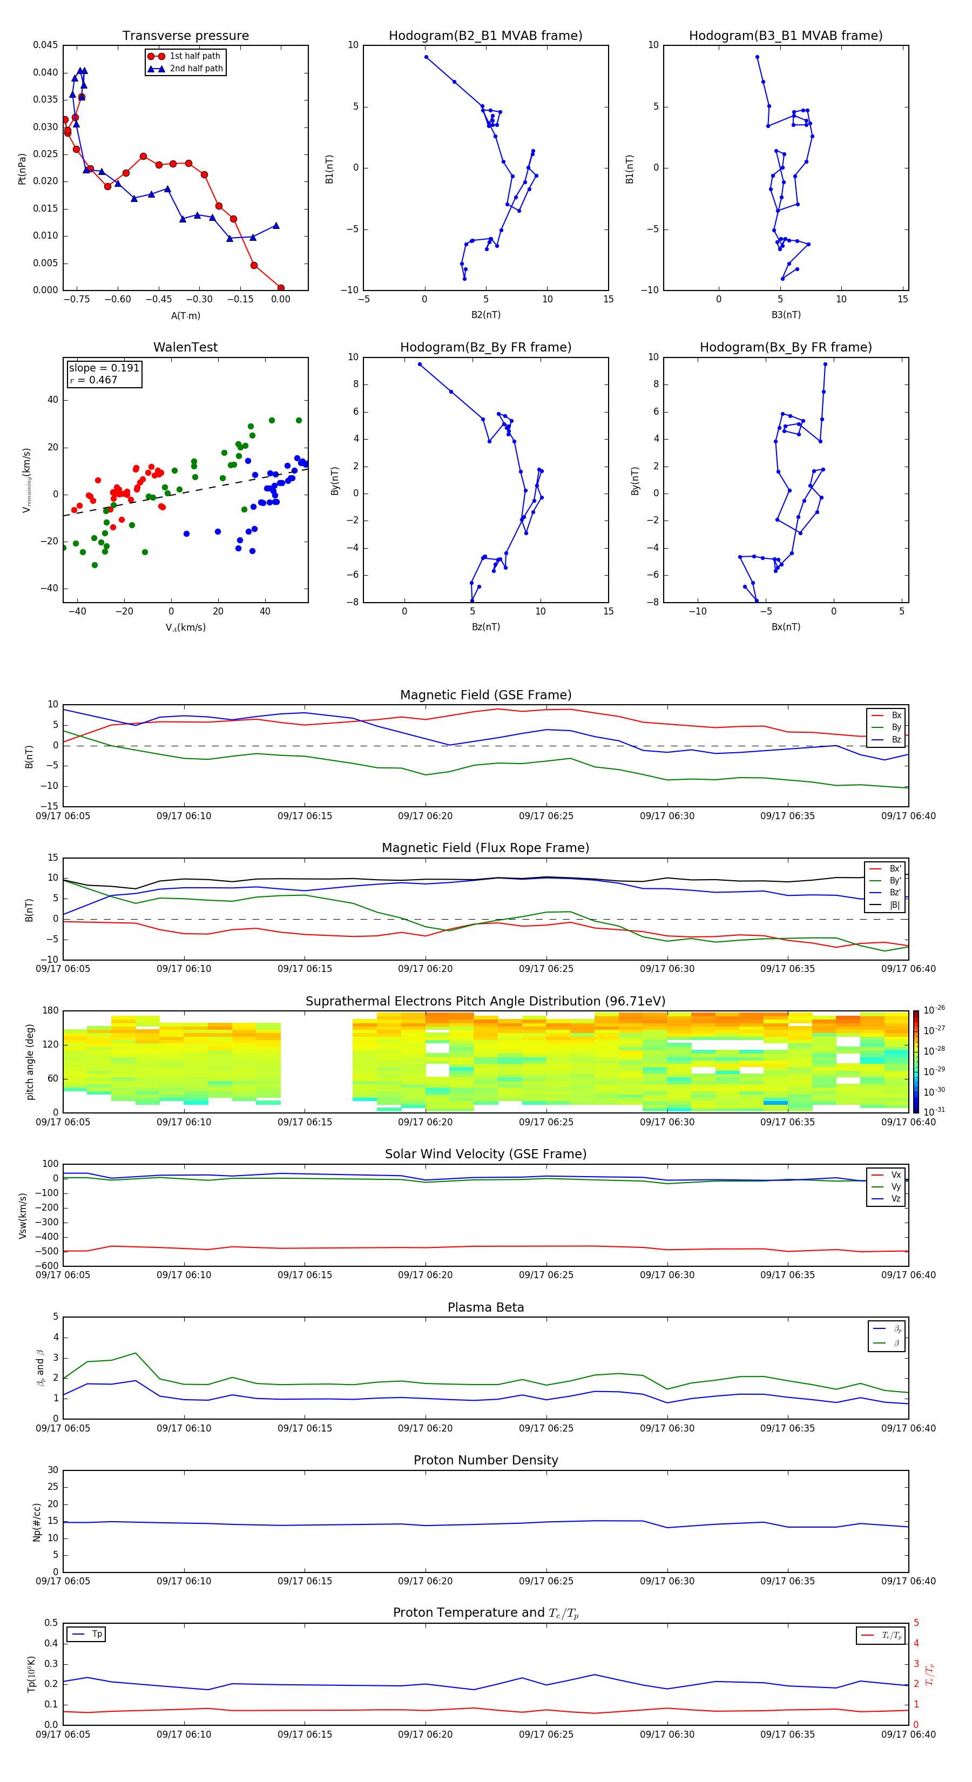
Task: Click the Tp legend entry
Action: coord(86,1634)
